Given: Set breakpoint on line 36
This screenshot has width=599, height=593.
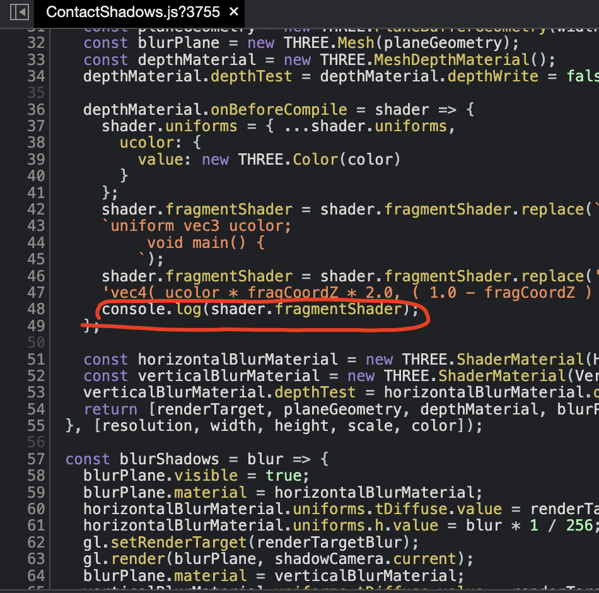Looking at the screenshot, I should pos(37,109).
